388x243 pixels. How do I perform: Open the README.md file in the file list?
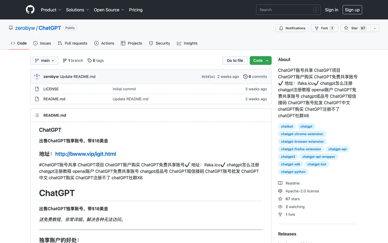pyautogui.click(x=54, y=99)
